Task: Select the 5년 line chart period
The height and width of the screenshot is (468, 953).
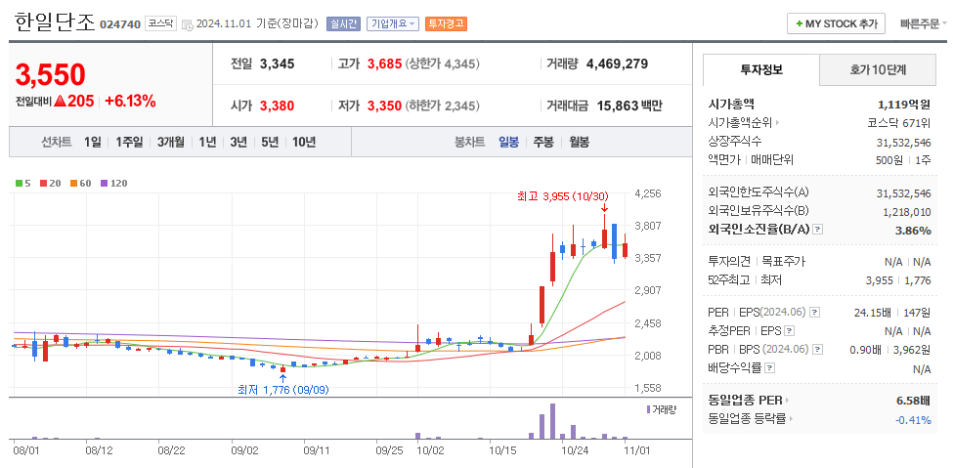Action: point(270,143)
